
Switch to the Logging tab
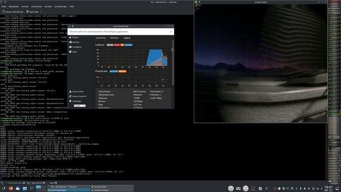[x=127, y=38]
